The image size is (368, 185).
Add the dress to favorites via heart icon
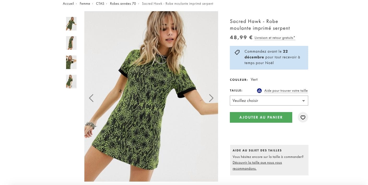(x=303, y=117)
